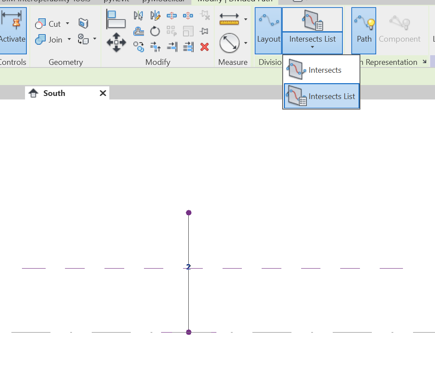Expand the Join dropdown arrow
Screen dimensions: 435x365
pos(69,39)
